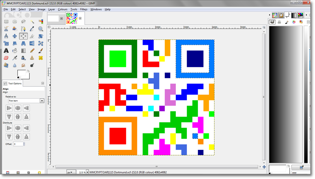Select the Fuzzy Select magic wand tool
Viewport: 315px width, 179px height.
click(32, 22)
